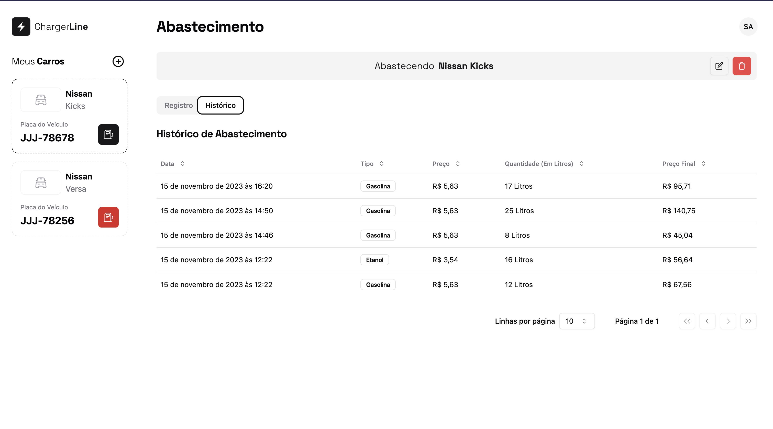Click the previous page chevron button
This screenshot has height=429, width=773.
click(707, 321)
